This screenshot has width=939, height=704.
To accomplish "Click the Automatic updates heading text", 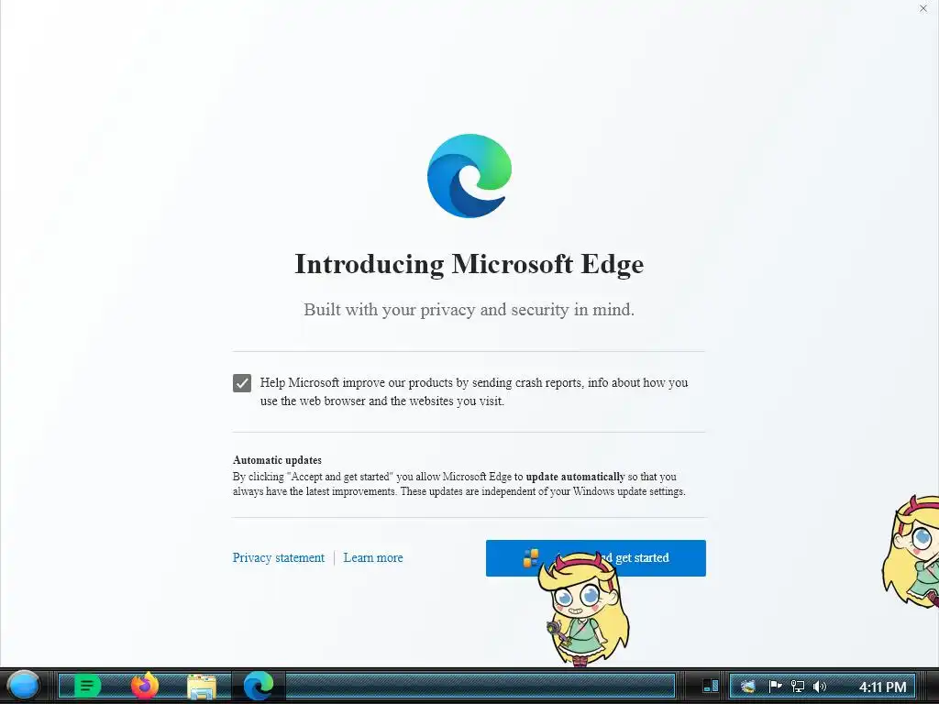I will click(277, 460).
